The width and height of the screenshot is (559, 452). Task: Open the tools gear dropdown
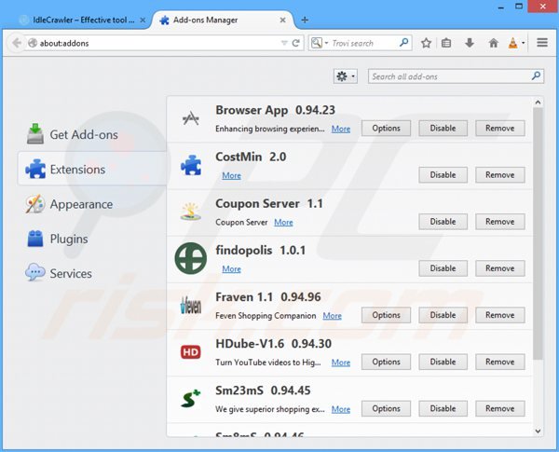point(346,76)
